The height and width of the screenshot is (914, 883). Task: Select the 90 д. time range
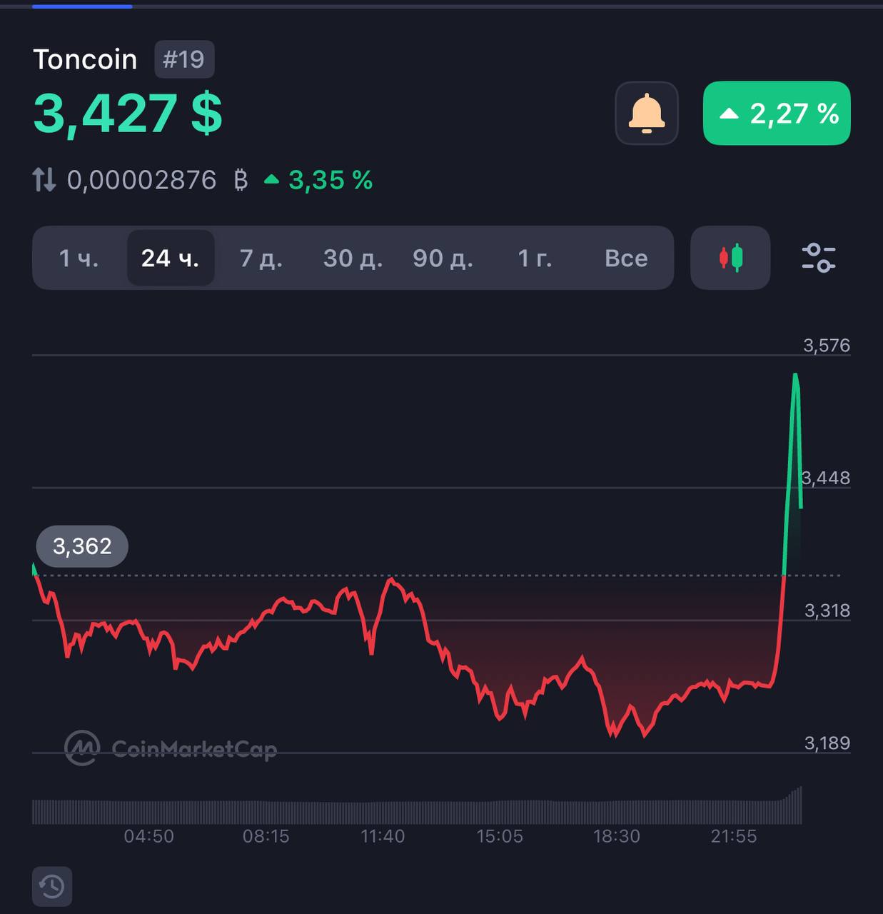tap(443, 258)
